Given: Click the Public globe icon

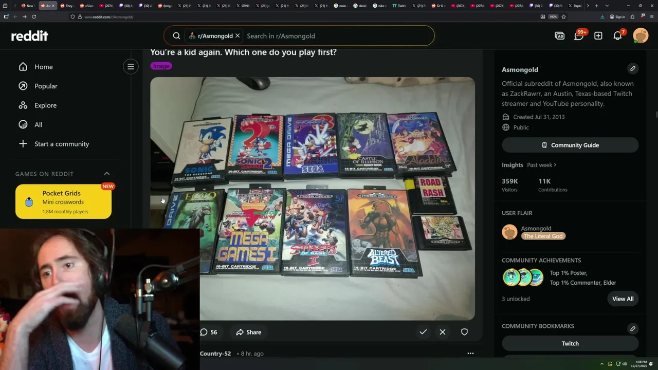Looking at the screenshot, I should (x=506, y=127).
